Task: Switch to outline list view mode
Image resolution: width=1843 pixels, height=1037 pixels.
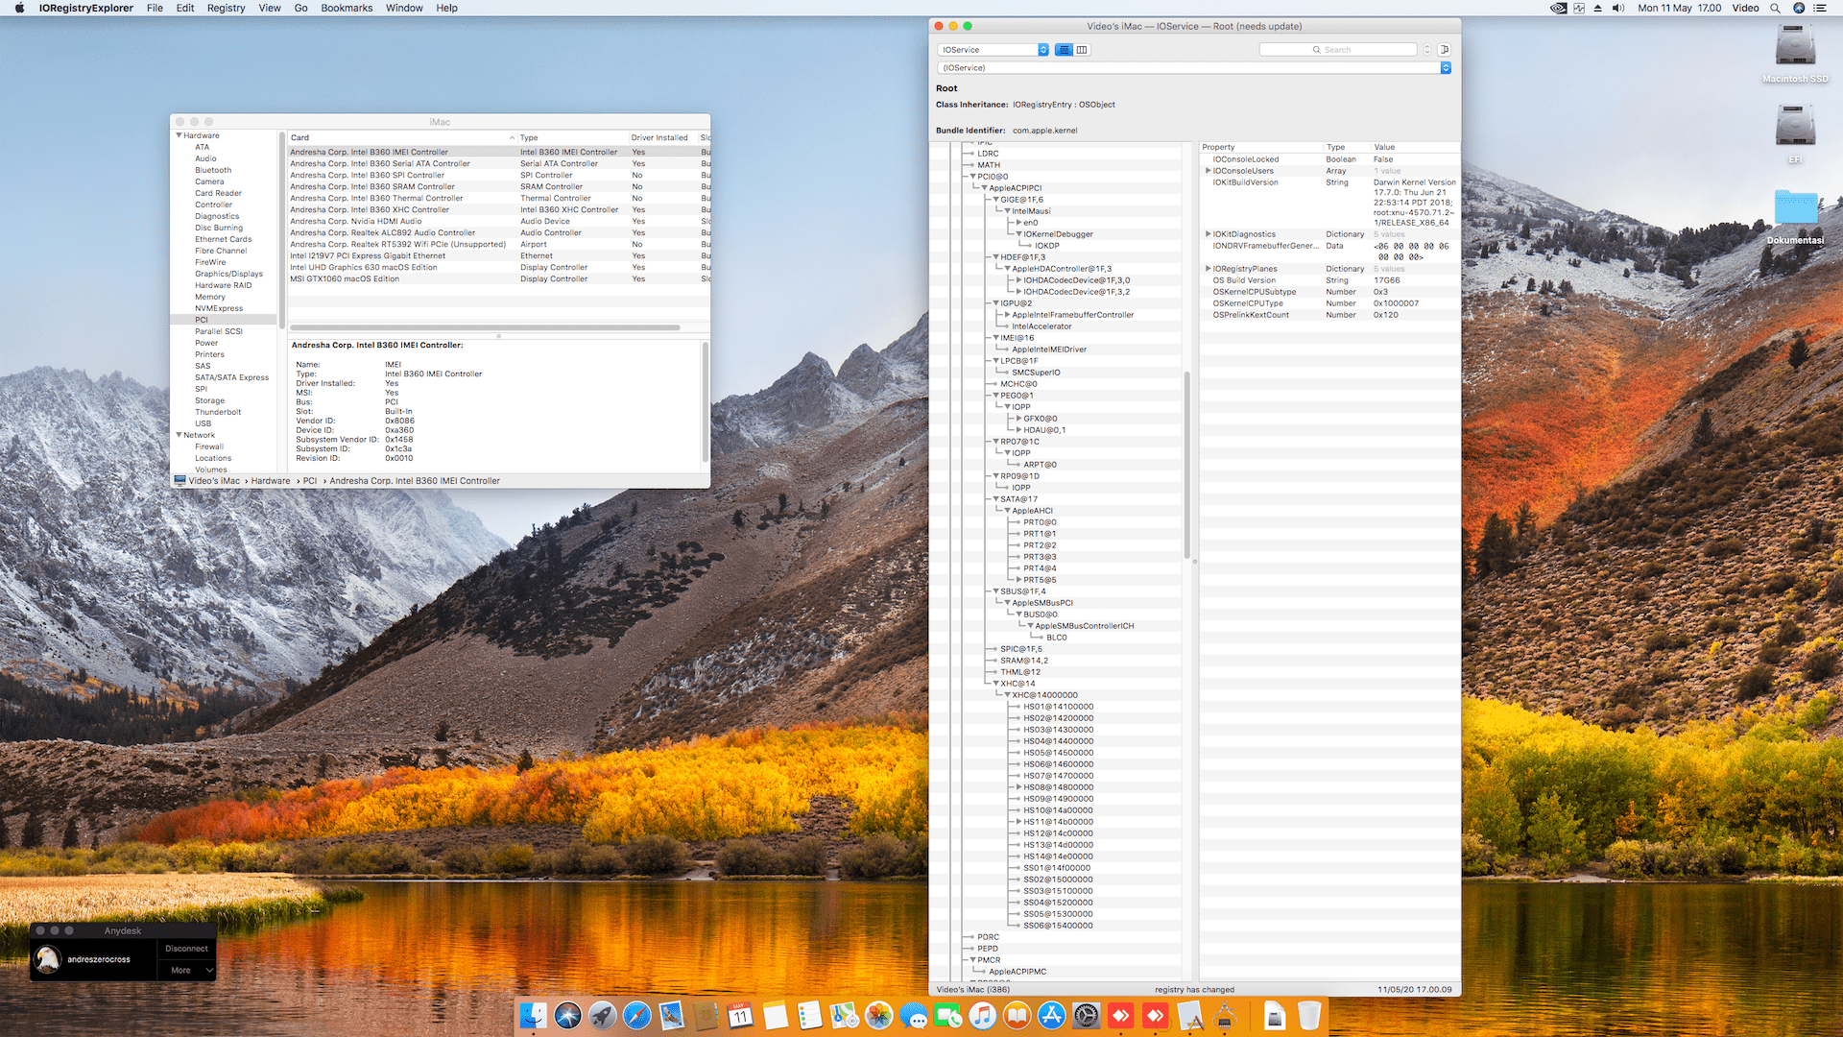Action: click(1064, 50)
